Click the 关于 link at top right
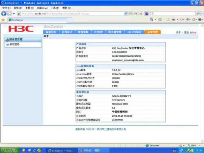 point(178,33)
